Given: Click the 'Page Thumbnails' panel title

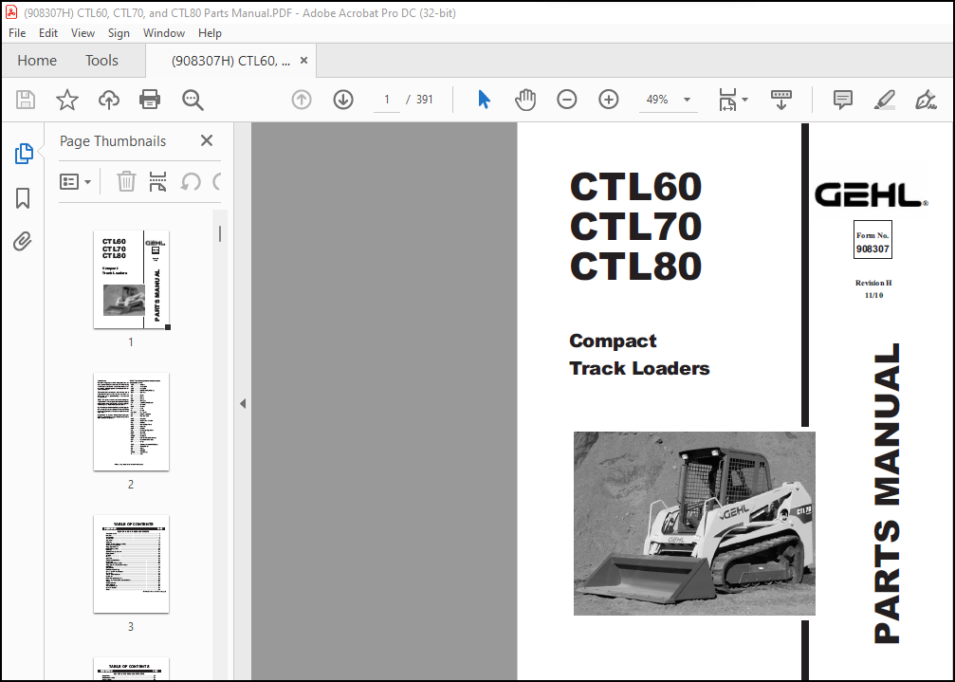Looking at the screenshot, I should [113, 141].
